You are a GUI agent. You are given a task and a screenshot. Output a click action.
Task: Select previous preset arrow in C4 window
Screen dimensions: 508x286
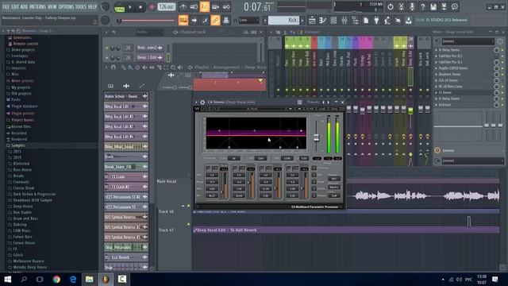(x=323, y=102)
